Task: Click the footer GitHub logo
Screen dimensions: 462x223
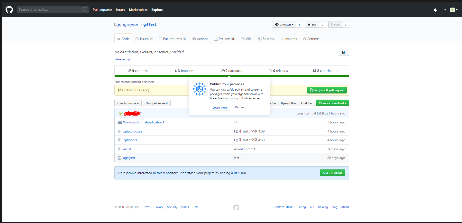Action: (236, 207)
